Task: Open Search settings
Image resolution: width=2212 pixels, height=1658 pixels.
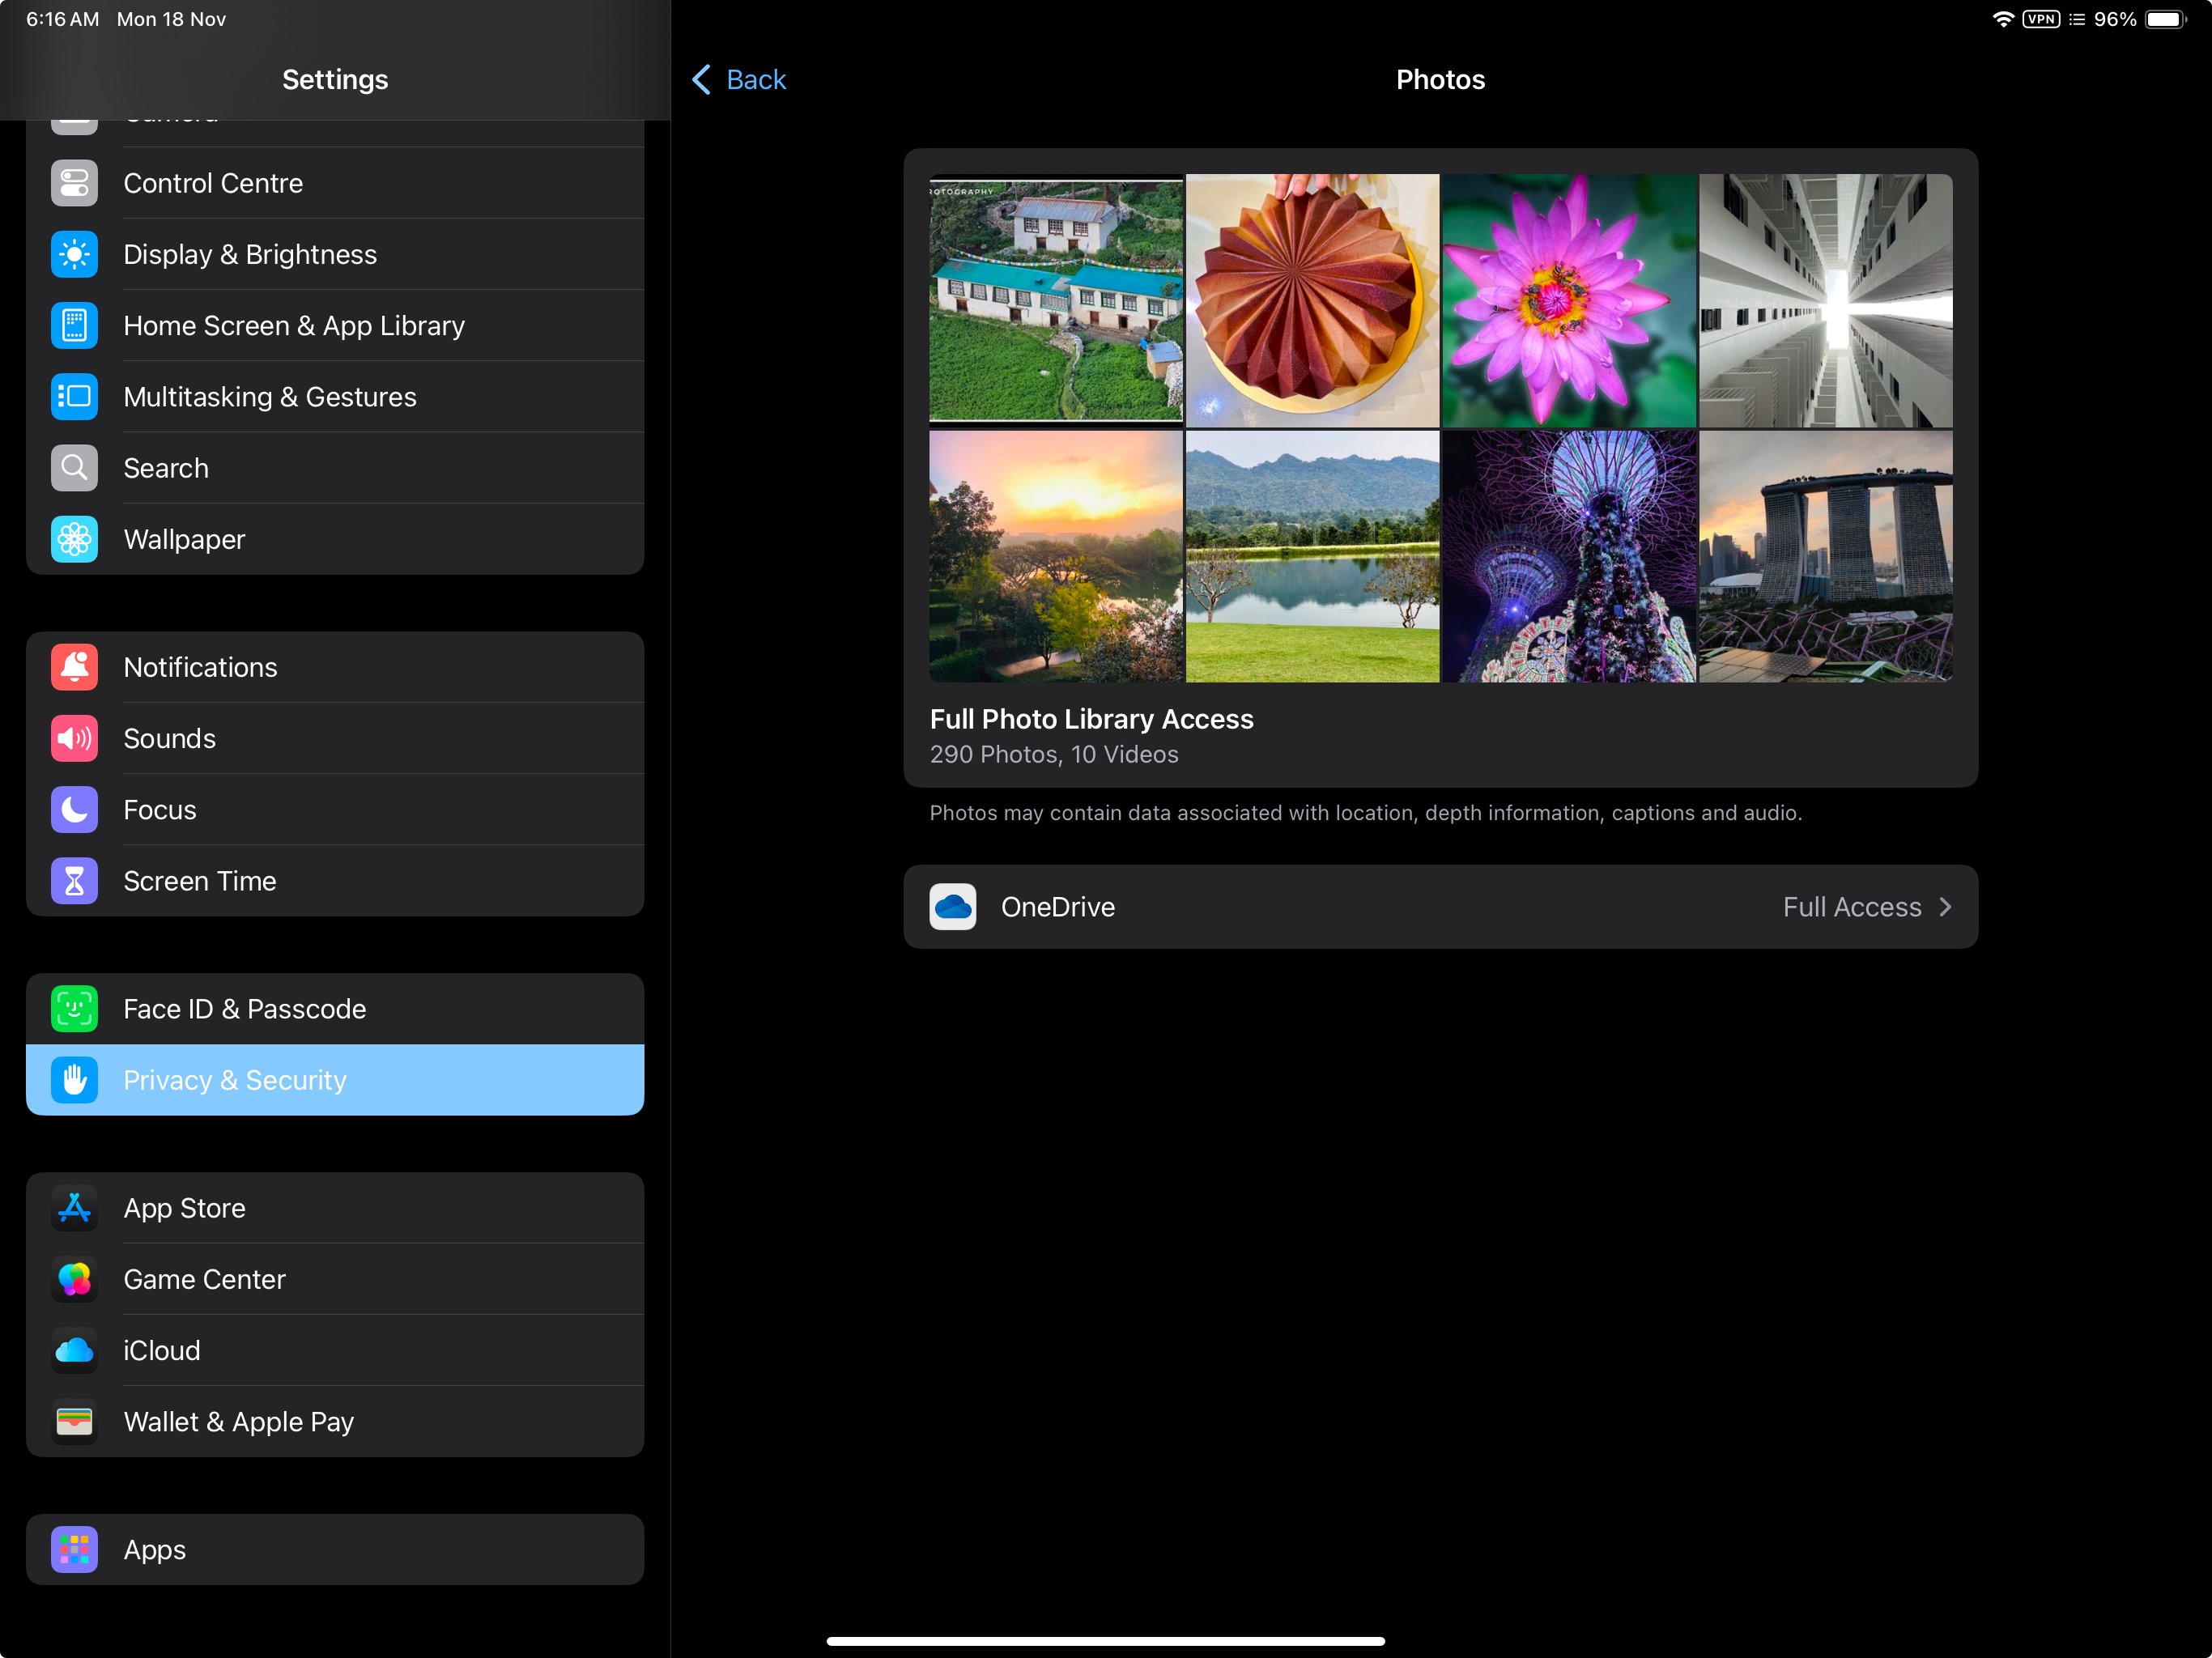Action: click(x=335, y=468)
